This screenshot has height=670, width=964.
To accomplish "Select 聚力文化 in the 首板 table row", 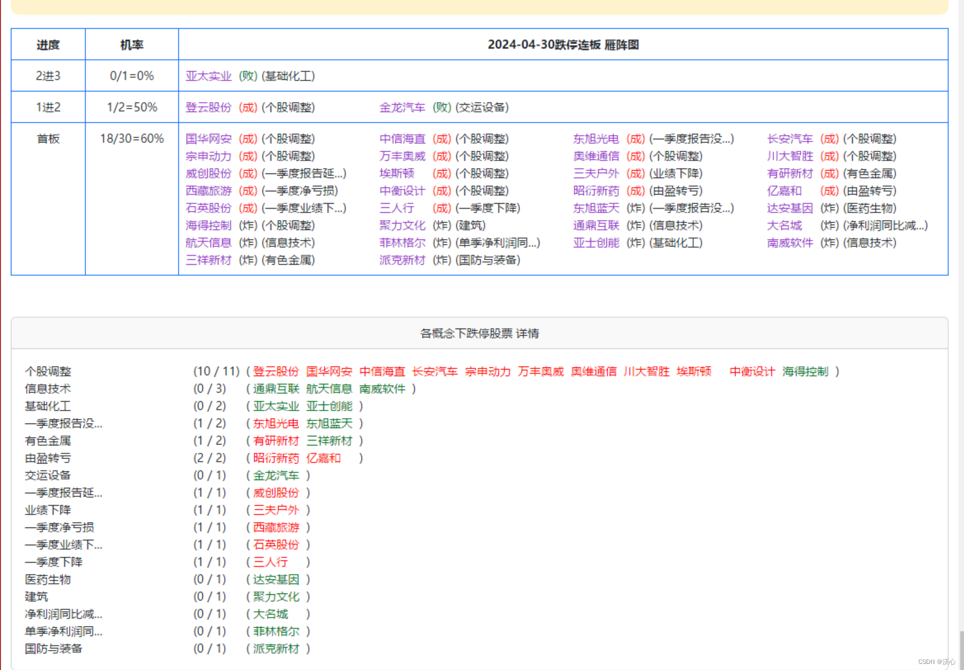I will click(x=403, y=226).
